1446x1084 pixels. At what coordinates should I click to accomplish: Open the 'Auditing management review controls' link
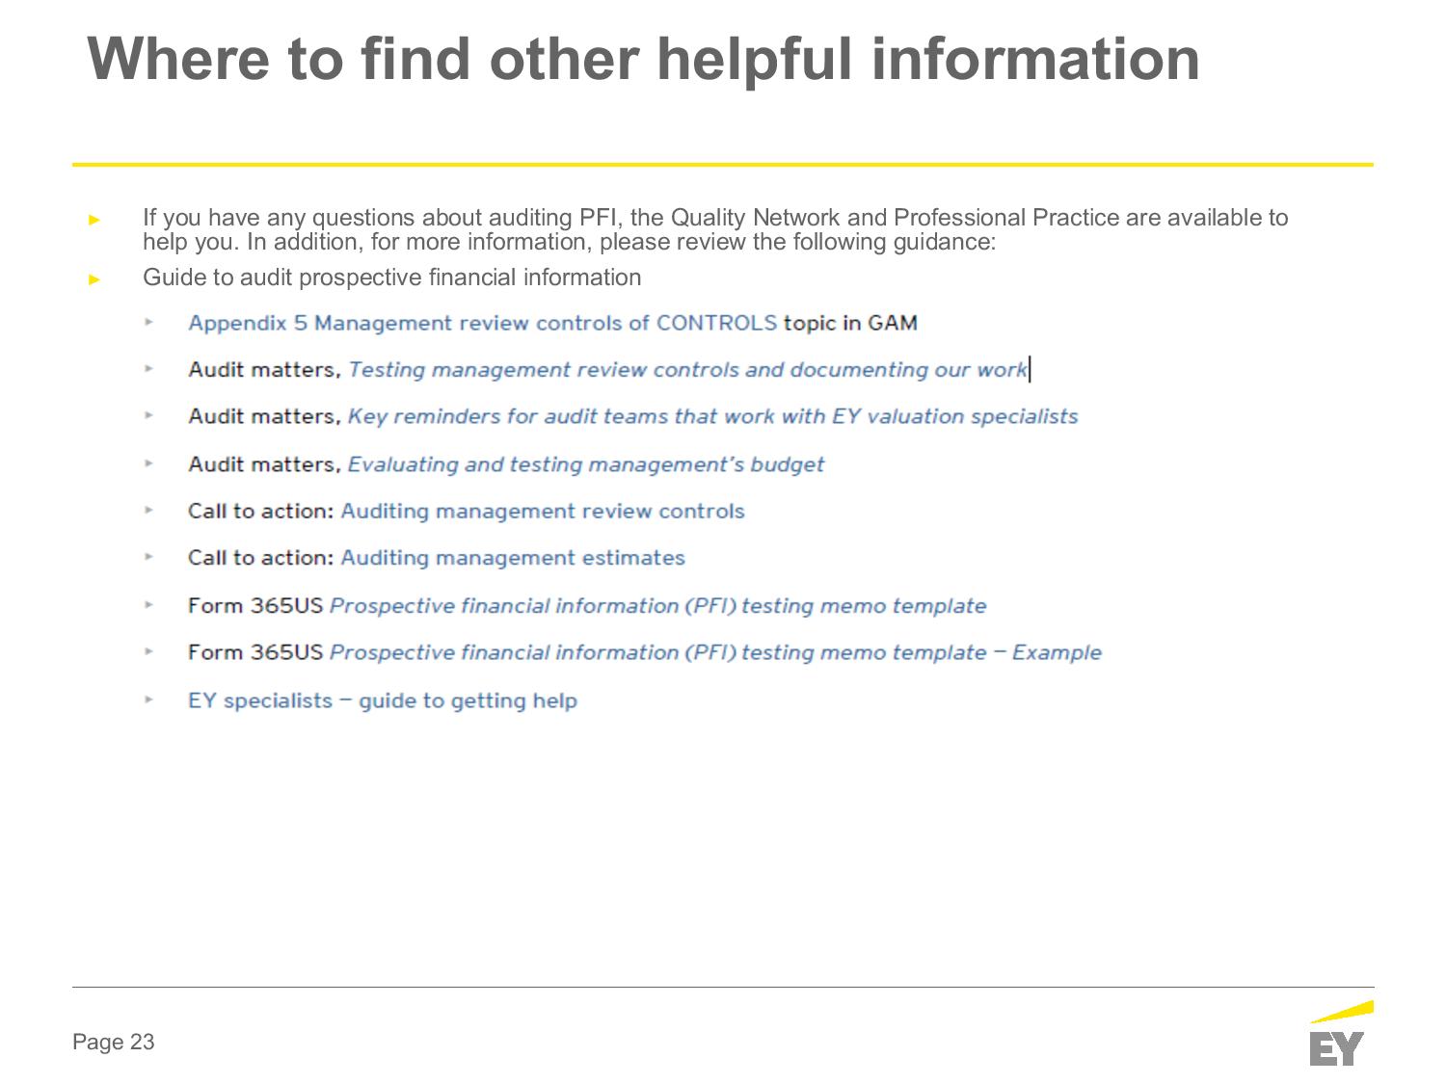coord(543,511)
